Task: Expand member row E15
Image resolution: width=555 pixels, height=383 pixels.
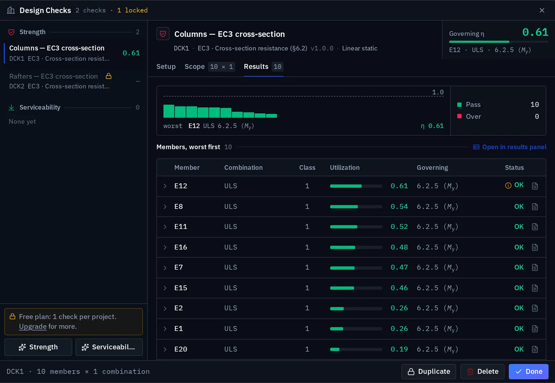Action: pyautogui.click(x=165, y=288)
